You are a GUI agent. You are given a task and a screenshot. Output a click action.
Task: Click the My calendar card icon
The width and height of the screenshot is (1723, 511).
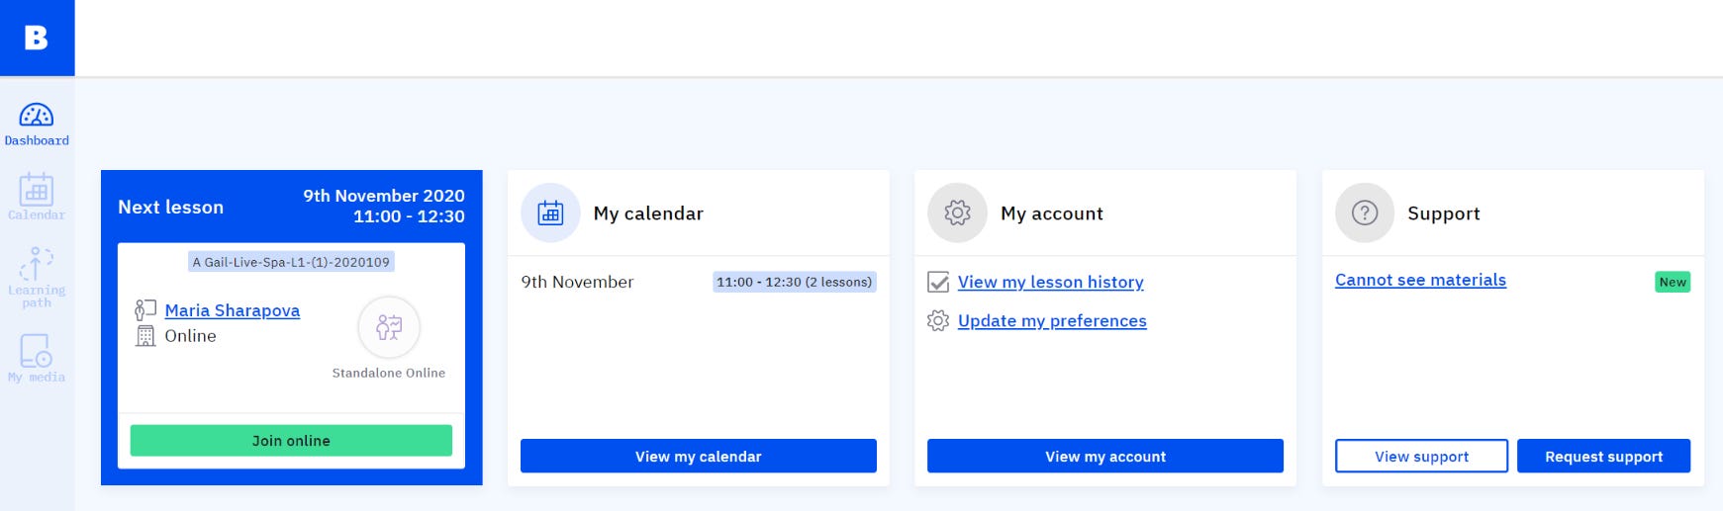(x=550, y=213)
